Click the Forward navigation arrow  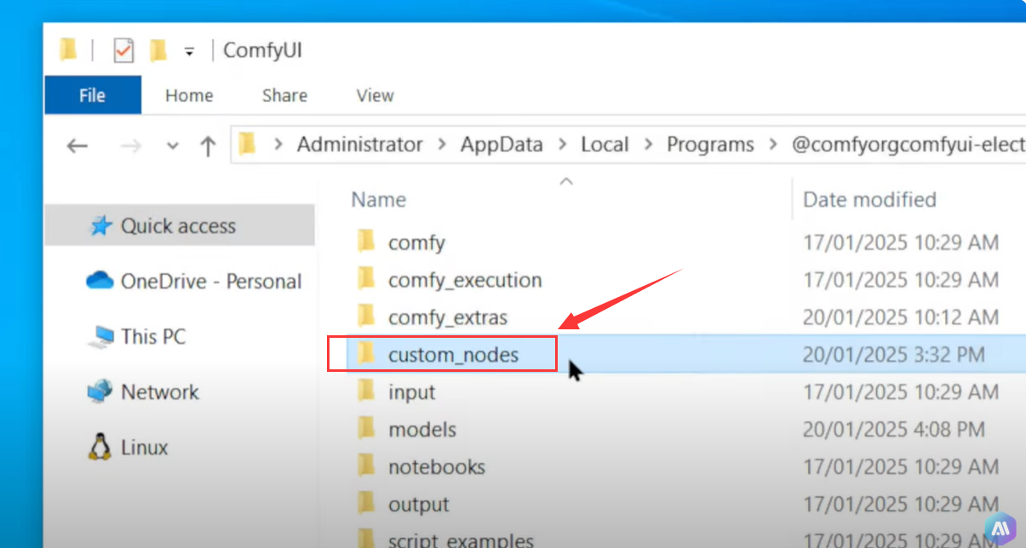point(130,146)
